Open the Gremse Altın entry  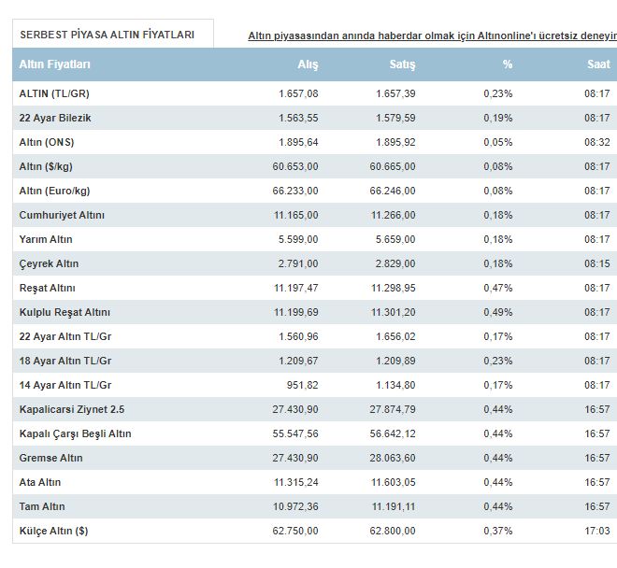point(50,458)
